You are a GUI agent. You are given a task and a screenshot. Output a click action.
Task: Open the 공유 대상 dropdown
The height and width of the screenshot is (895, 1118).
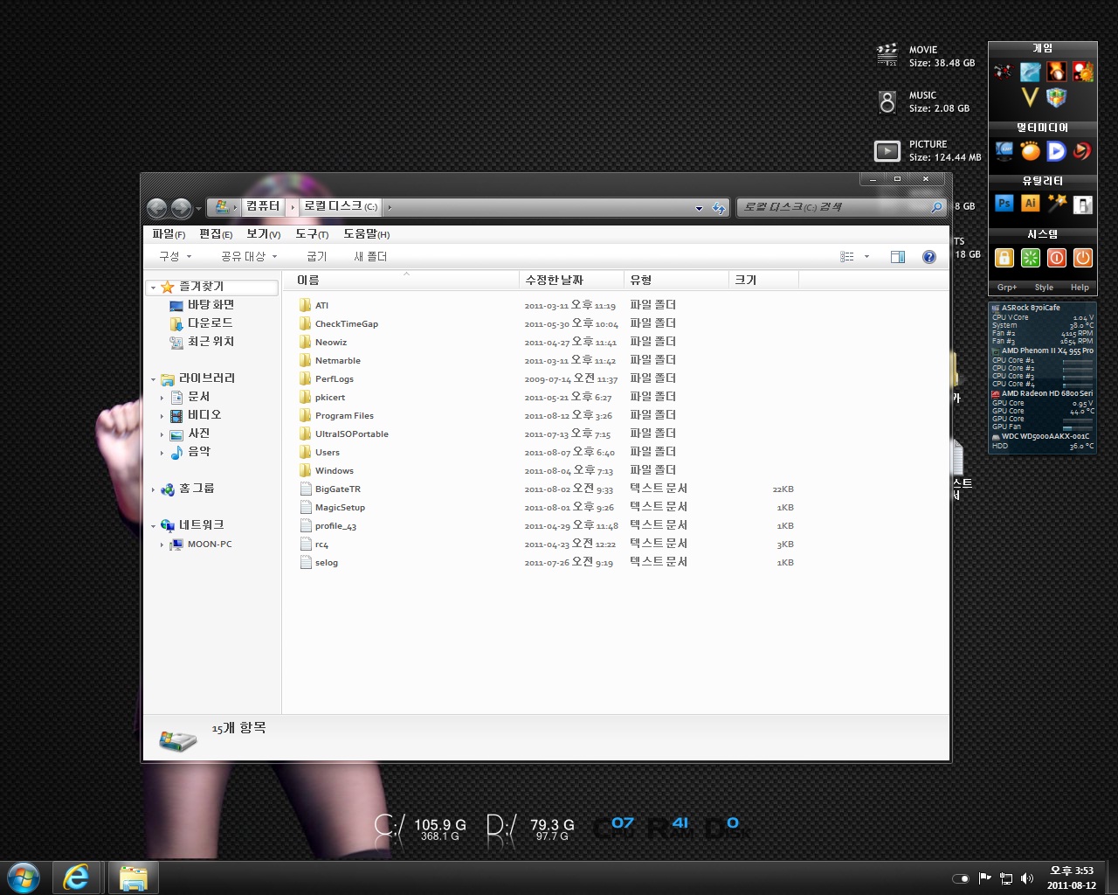coord(249,257)
